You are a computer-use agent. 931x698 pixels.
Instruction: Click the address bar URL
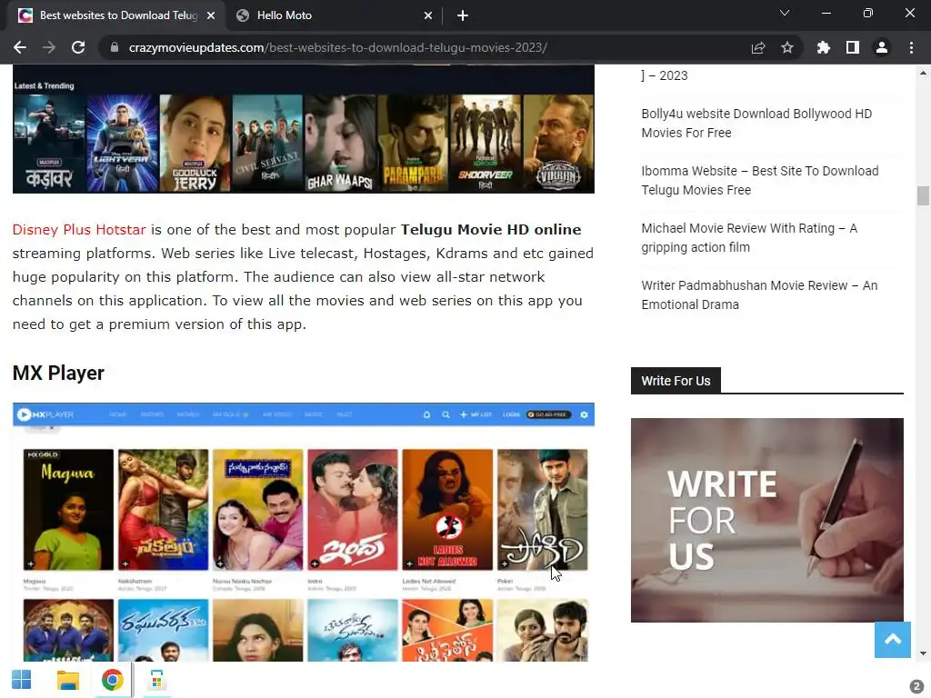(338, 47)
